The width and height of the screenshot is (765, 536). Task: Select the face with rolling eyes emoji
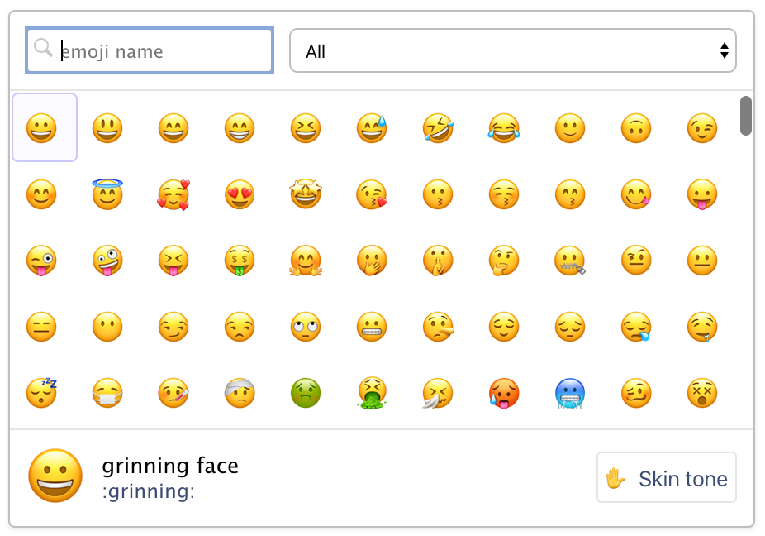[x=306, y=327]
